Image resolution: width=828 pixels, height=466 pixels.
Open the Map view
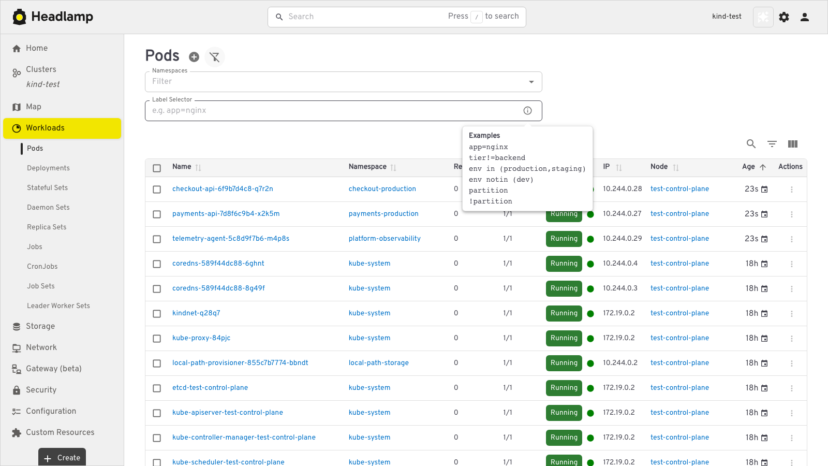62,107
